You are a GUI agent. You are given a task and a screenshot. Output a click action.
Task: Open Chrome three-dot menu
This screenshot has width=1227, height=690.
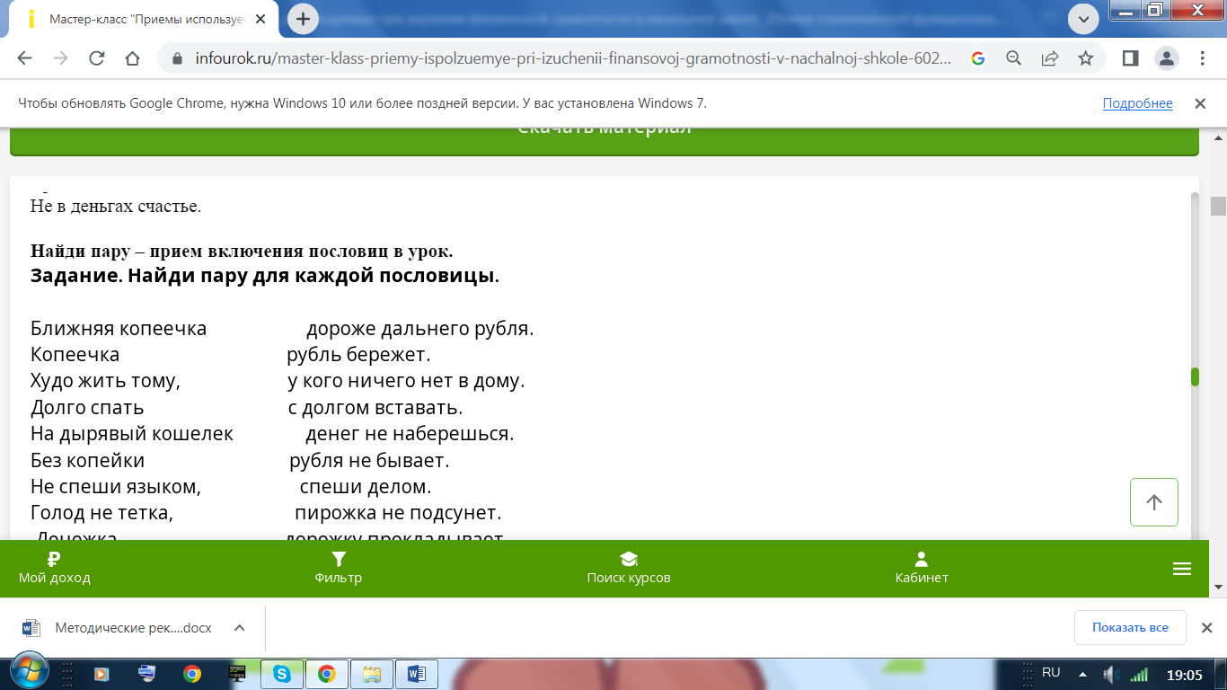click(1202, 58)
